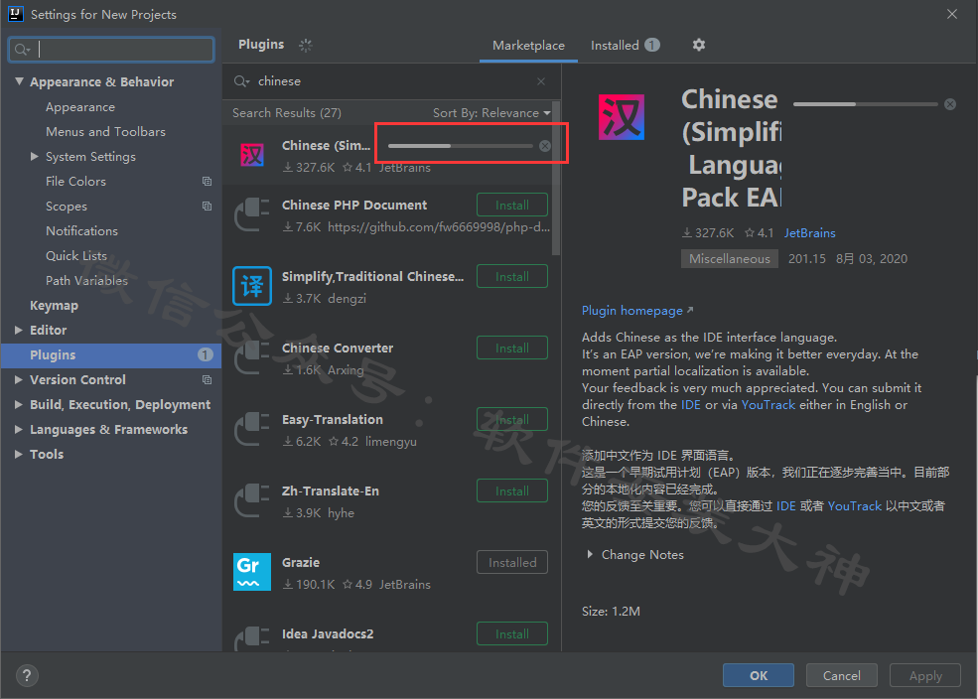This screenshot has width=978, height=699.
Task: Cancel the Chinese plugin download in the list
Action: (544, 146)
